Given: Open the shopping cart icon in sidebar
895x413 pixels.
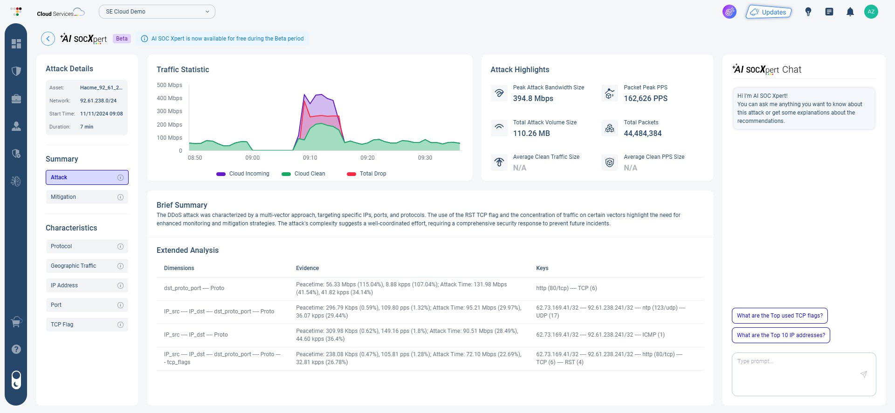Looking at the screenshot, I should coord(16,322).
